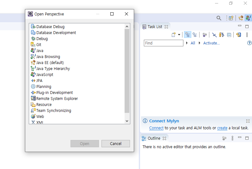Switch to the Outline tab
252x169 pixels.
tap(151, 138)
